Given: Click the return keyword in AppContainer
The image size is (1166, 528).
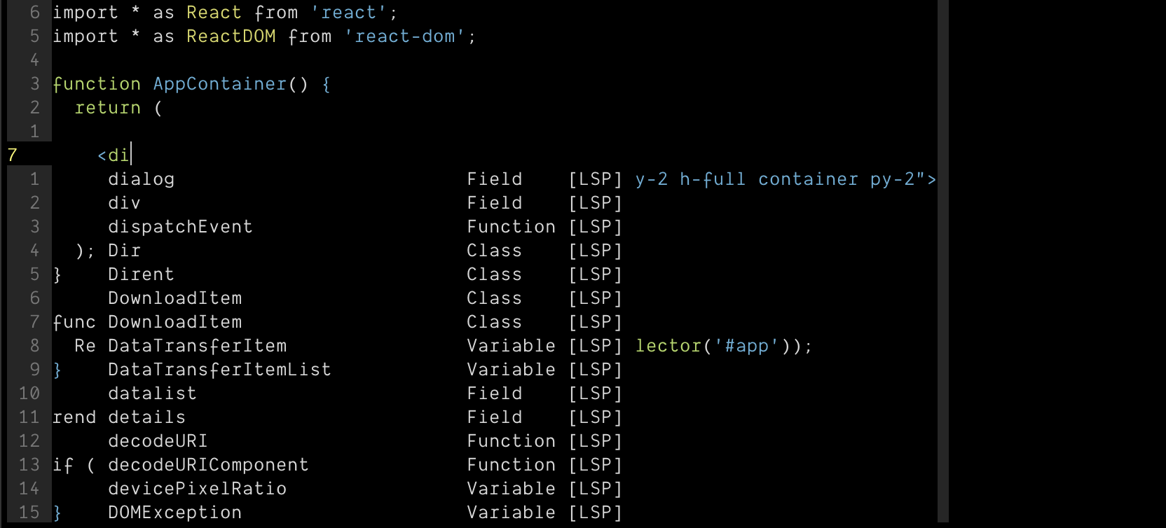Looking at the screenshot, I should tap(108, 107).
